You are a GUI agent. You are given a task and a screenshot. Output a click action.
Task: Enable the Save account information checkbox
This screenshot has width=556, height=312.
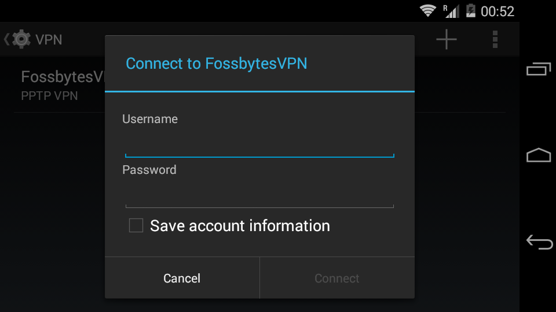point(136,225)
